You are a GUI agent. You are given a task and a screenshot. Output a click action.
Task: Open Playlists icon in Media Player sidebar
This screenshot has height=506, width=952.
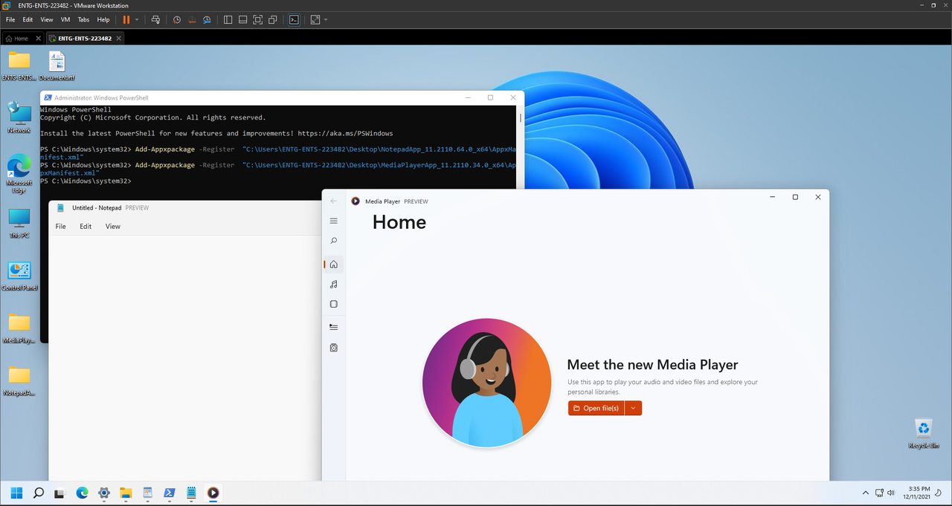[334, 348]
